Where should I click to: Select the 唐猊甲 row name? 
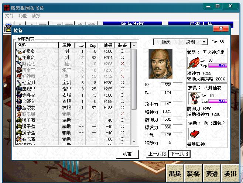(x=29, y=89)
